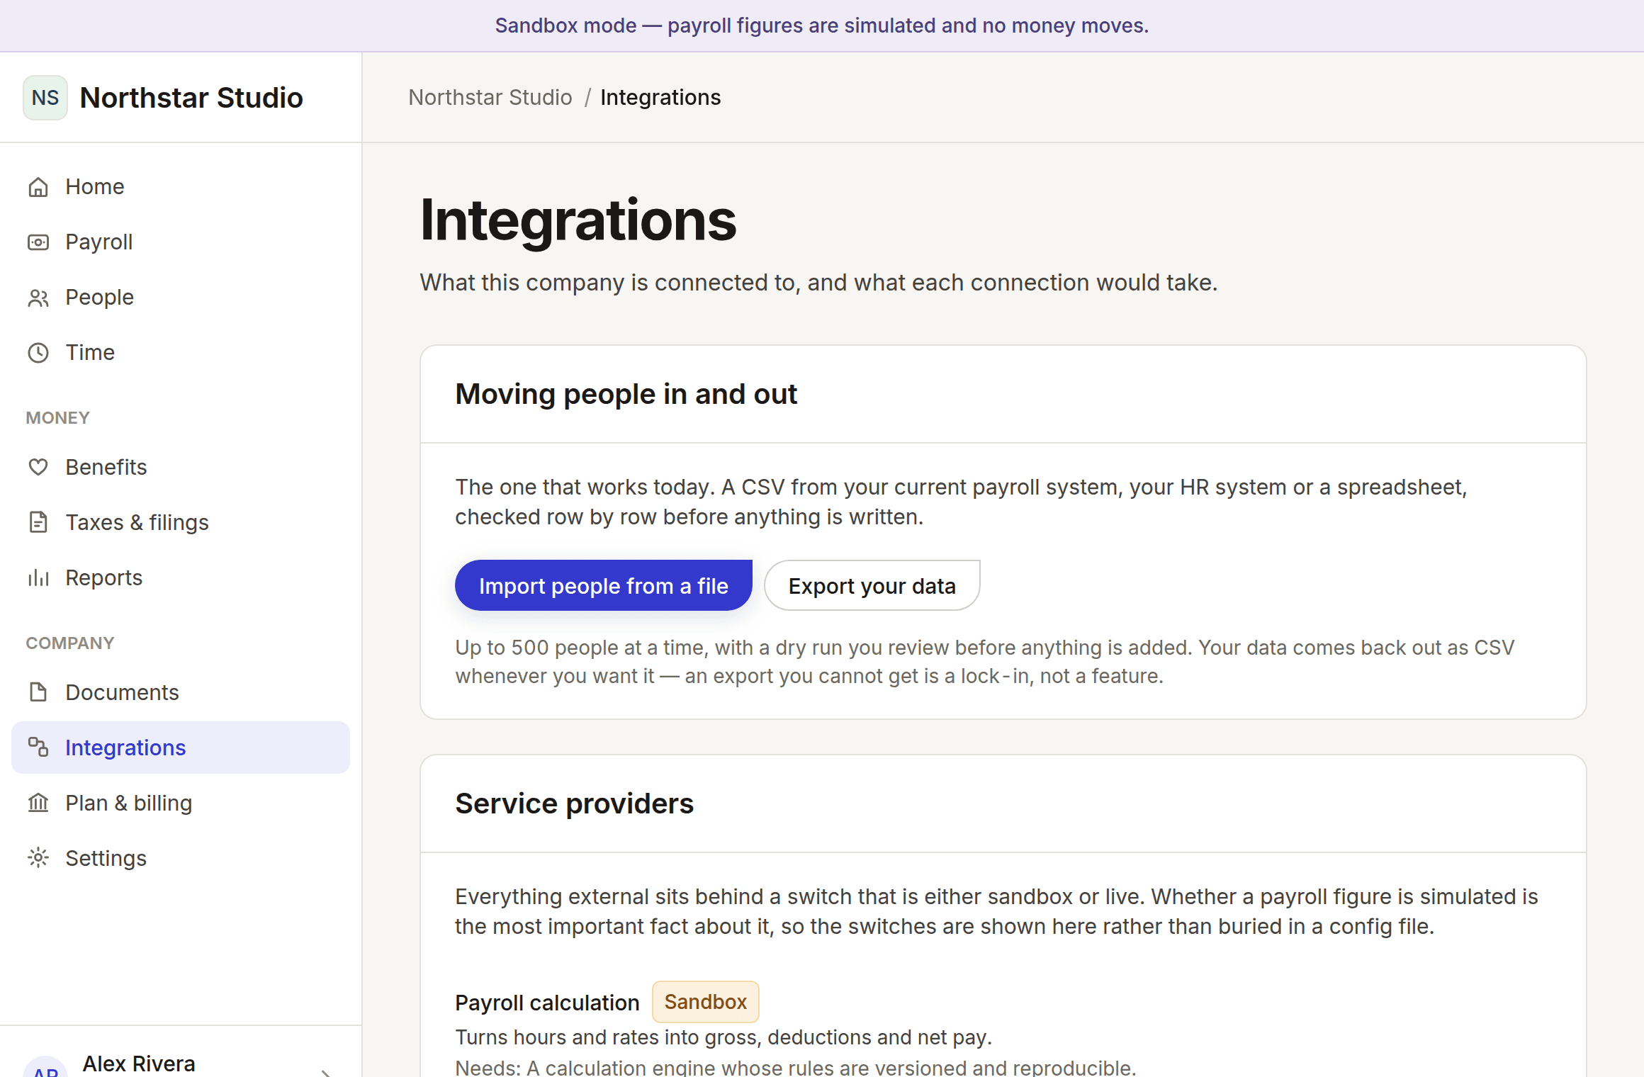This screenshot has height=1077, width=1644.
Task: Click the Settings gear icon
Action: click(38, 859)
